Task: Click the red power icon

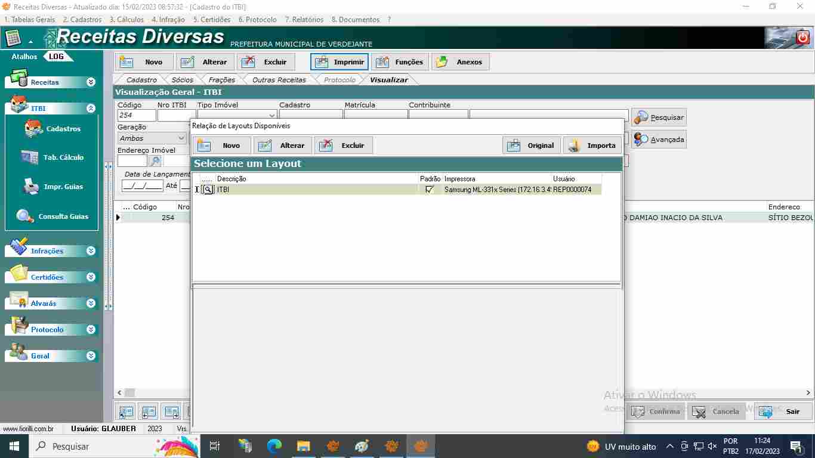Action: pos(802,38)
